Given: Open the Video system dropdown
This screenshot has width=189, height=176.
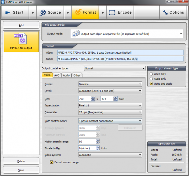Looking at the screenshot, I should click(x=110, y=155).
